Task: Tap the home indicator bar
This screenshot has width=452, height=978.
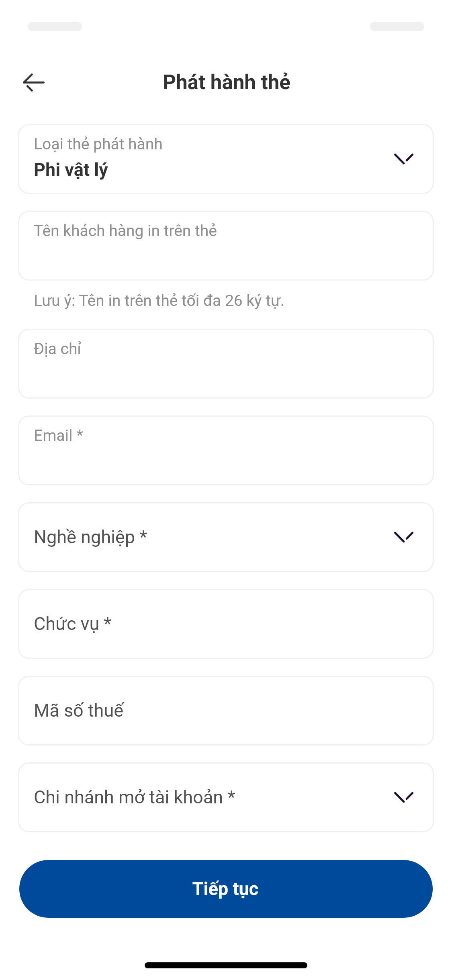Action: pos(226,965)
